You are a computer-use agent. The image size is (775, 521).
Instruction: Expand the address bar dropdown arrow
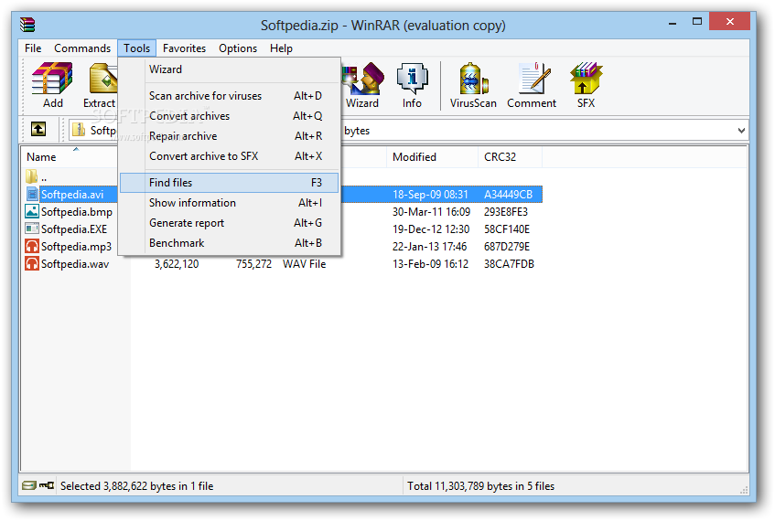(741, 131)
